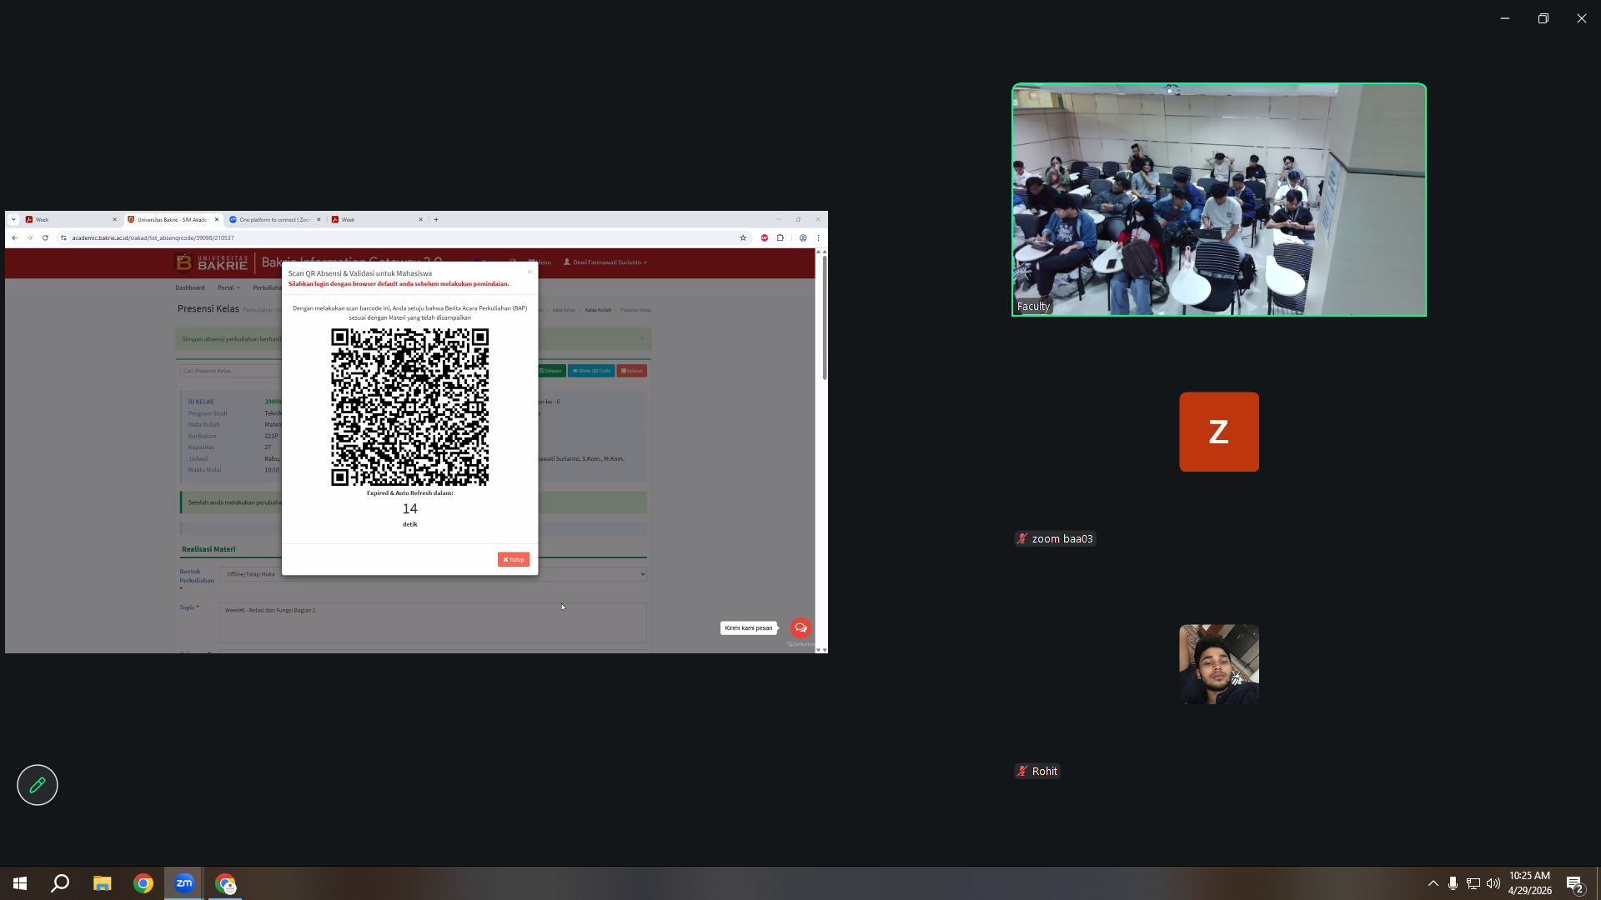Screen dimensions: 1601x900
Task: Click the Kelas Kuliah breadcrumb link
Action: tap(598, 310)
